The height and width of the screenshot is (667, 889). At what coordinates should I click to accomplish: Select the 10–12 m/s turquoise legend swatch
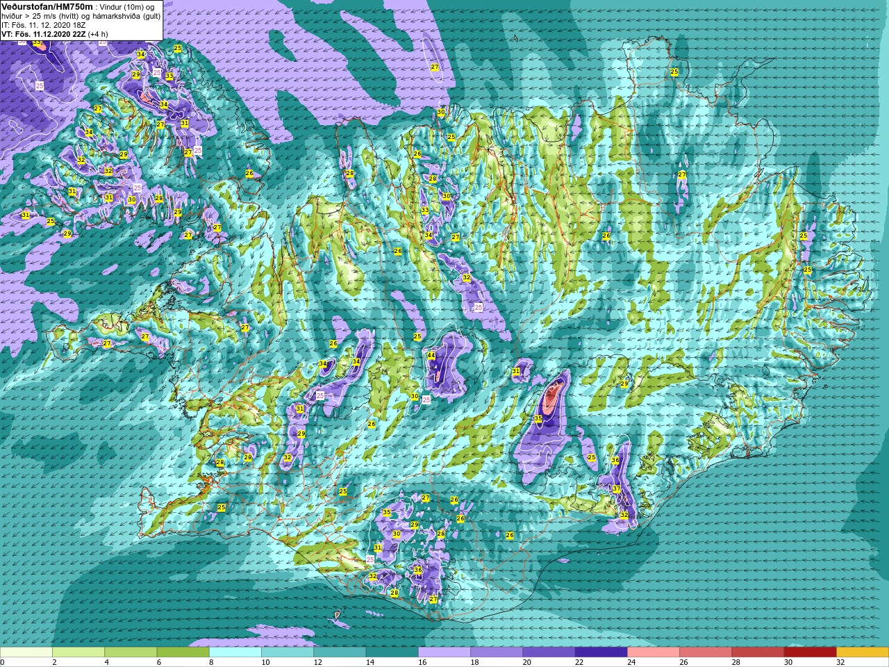point(288,652)
